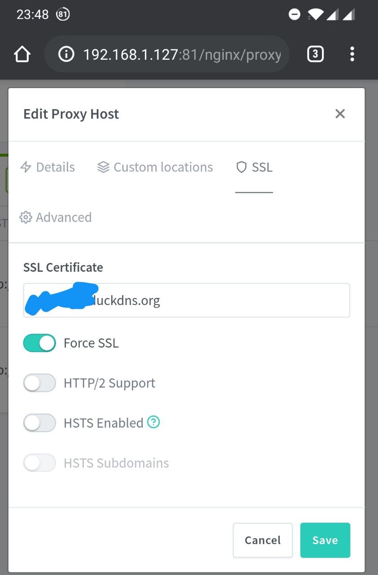Click the lightning bolt Details icon

tap(26, 168)
